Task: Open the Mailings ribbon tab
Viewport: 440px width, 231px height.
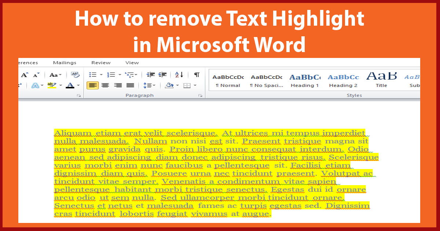Action: [65, 62]
